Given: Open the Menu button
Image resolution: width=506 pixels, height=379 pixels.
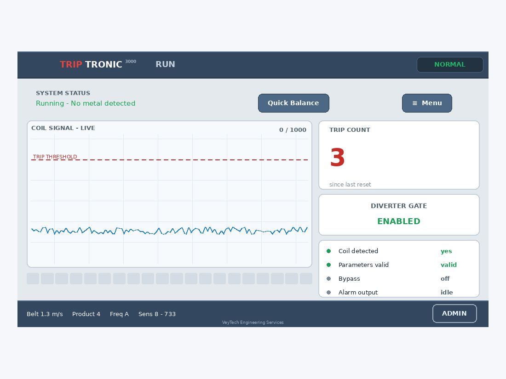Looking at the screenshot, I should 426,103.
